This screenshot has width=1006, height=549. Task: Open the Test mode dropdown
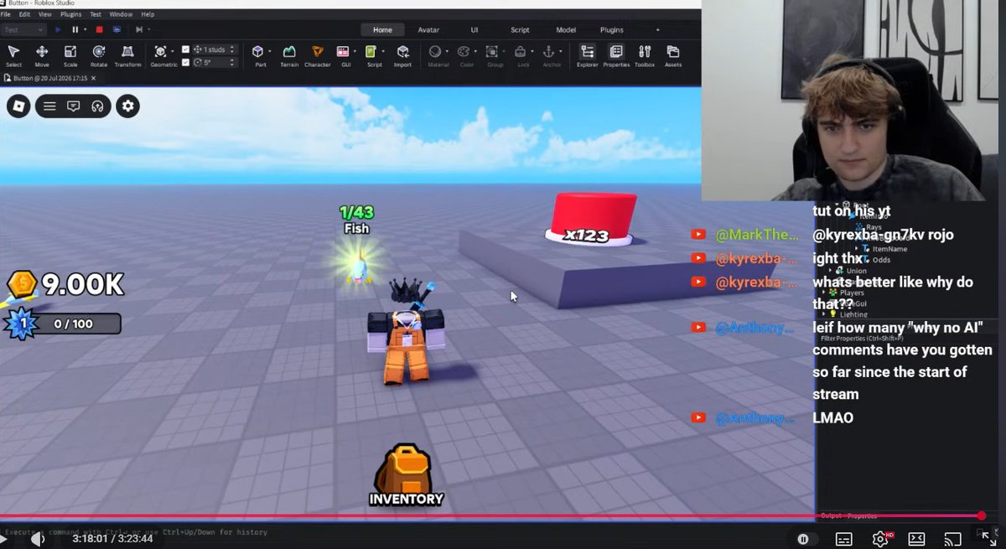23,29
